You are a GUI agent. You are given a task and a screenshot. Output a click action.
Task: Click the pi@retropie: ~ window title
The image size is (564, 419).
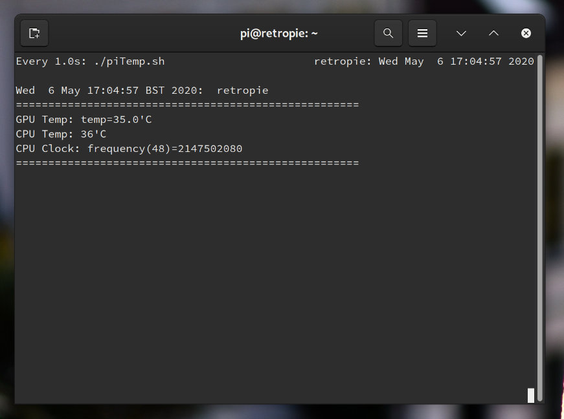coord(279,34)
